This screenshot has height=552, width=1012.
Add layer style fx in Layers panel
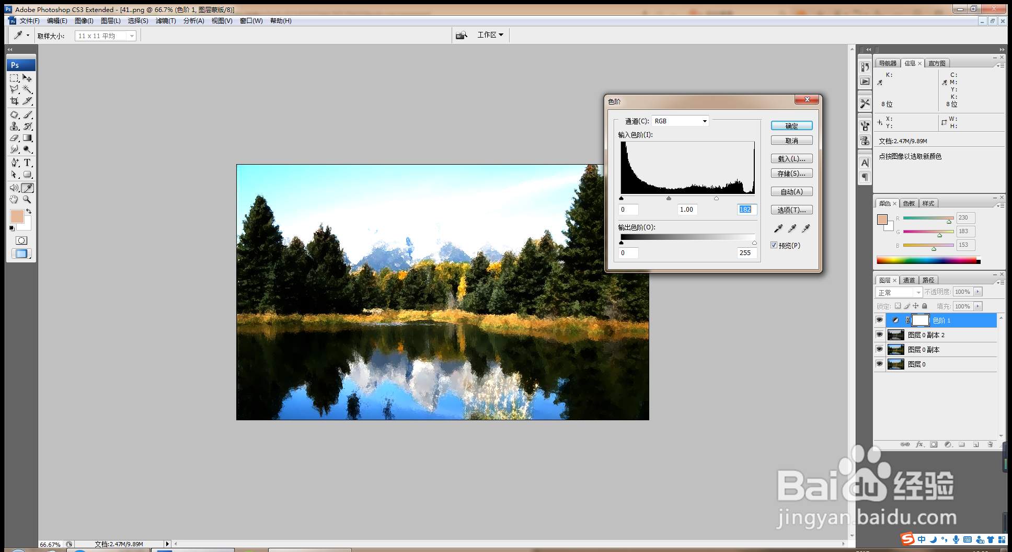coord(919,444)
